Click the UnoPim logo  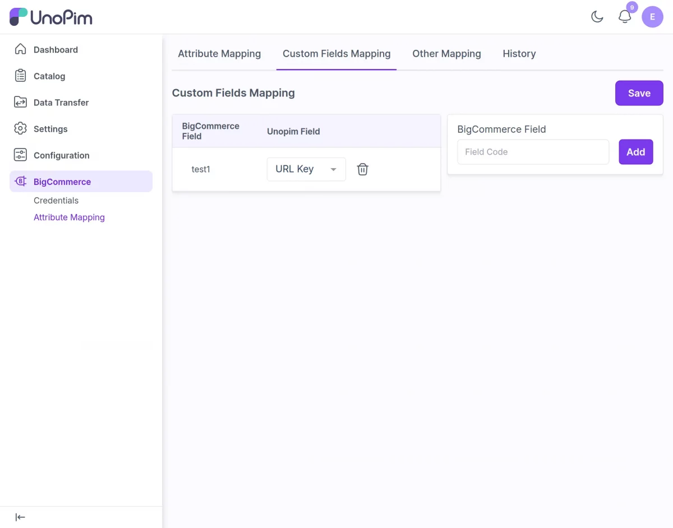tap(50, 17)
